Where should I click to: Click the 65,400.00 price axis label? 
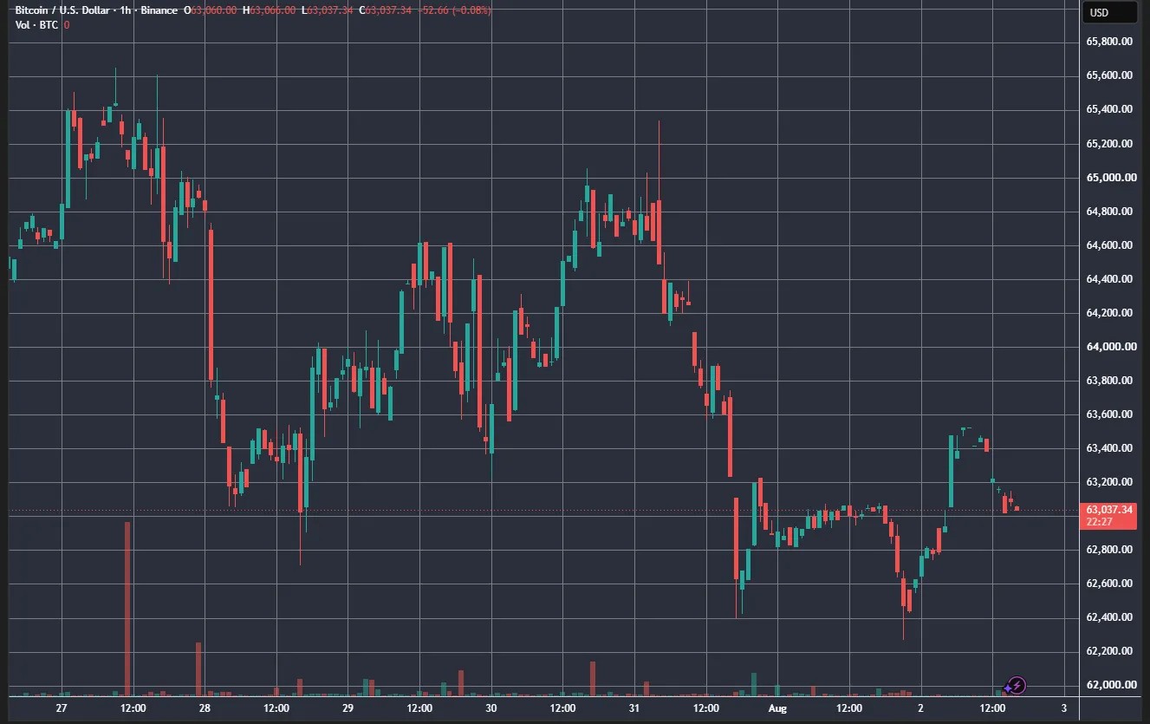coord(1110,109)
